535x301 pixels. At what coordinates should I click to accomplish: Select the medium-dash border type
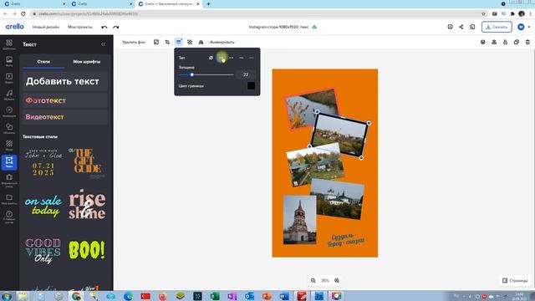pyautogui.click(x=242, y=58)
